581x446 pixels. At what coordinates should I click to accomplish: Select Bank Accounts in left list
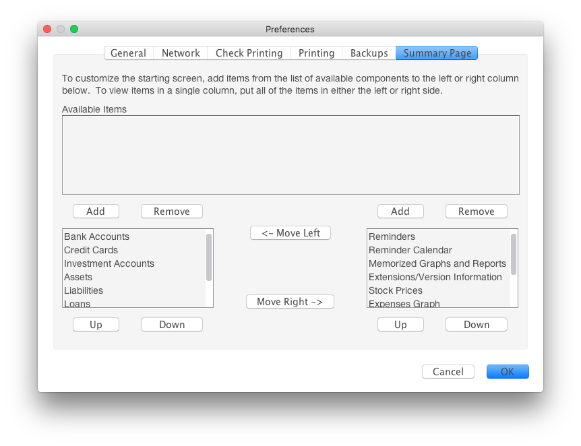pos(134,236)
